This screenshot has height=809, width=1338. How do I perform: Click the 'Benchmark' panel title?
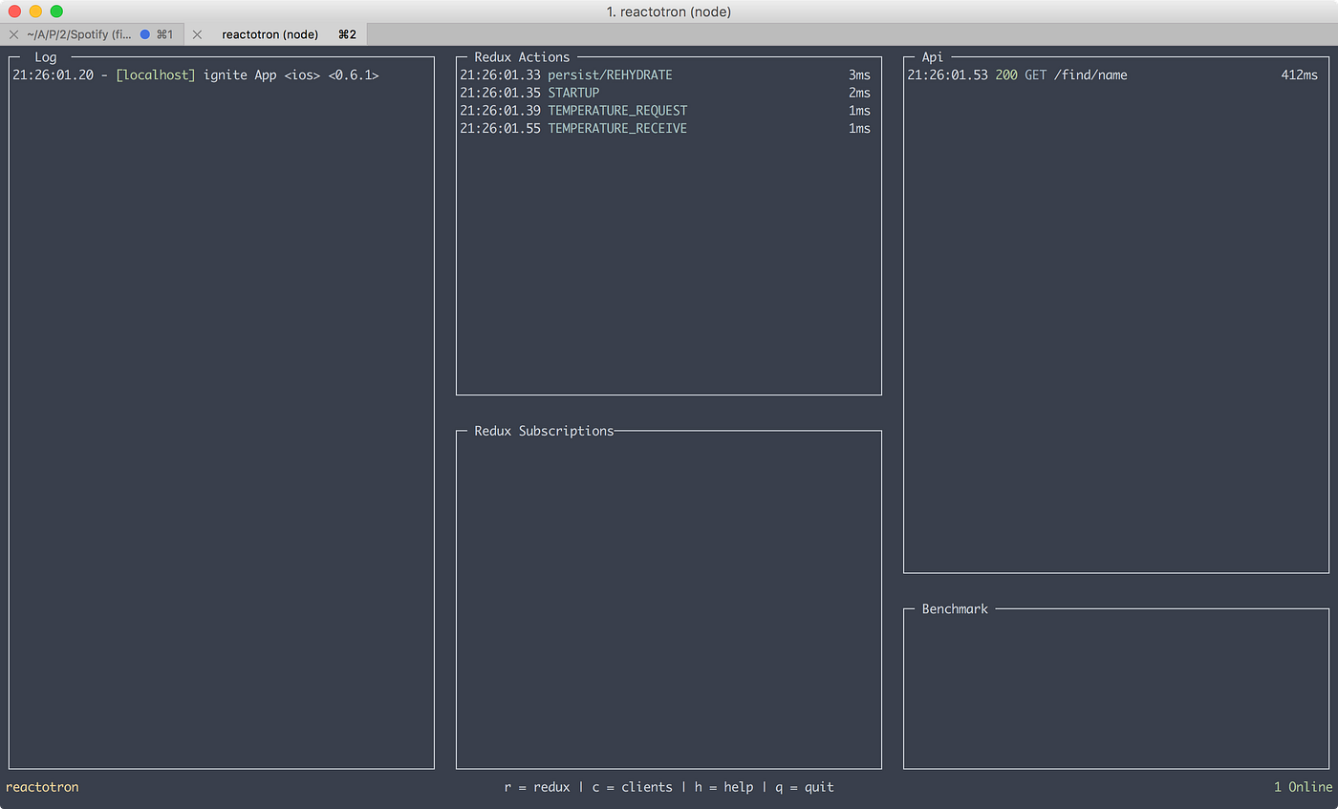pos(955,608)
